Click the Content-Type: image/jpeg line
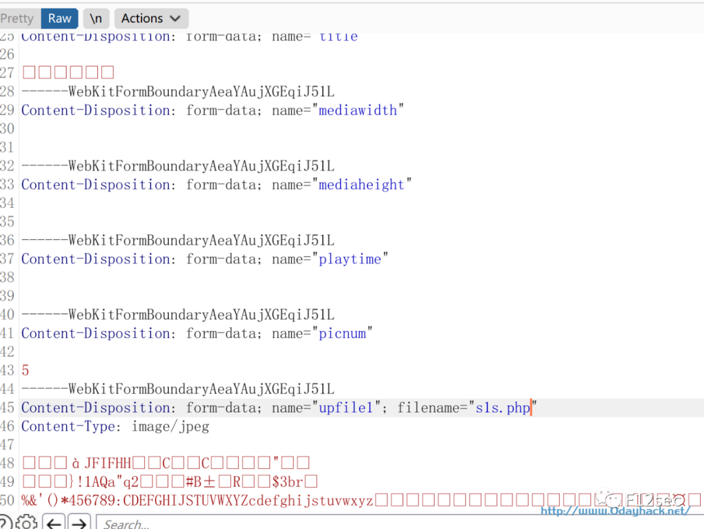 (115, 426)
